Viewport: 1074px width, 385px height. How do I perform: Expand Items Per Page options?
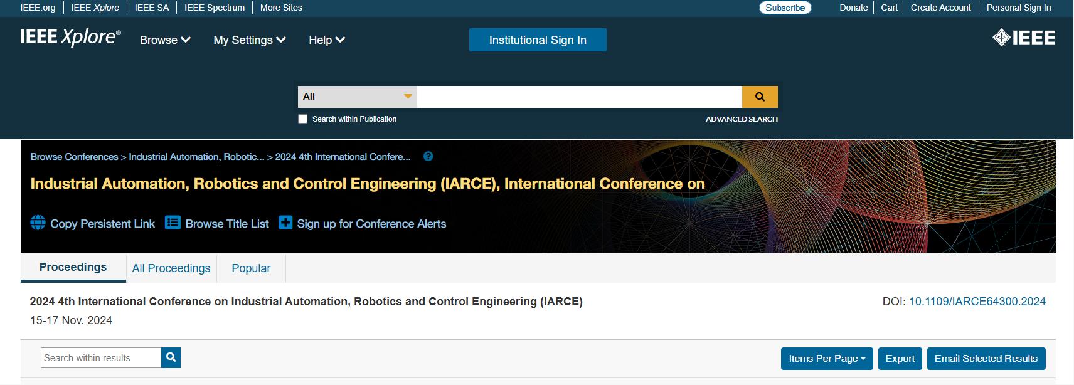[x=826, y=359]
